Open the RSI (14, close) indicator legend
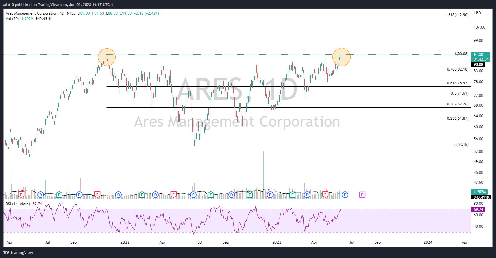 coord(18,204)
